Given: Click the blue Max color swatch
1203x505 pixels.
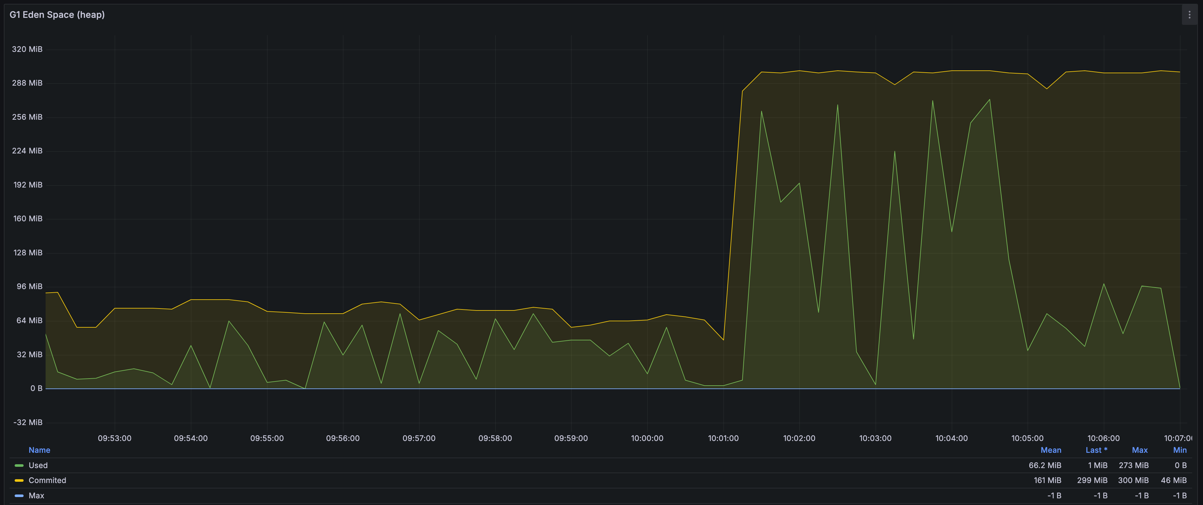Looking at the screenshot, I should pyautogui.click(x=19, y=496).
